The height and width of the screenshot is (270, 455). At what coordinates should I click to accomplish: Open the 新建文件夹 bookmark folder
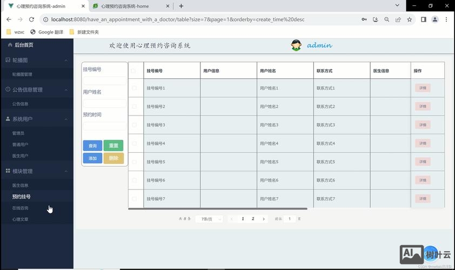84,32
